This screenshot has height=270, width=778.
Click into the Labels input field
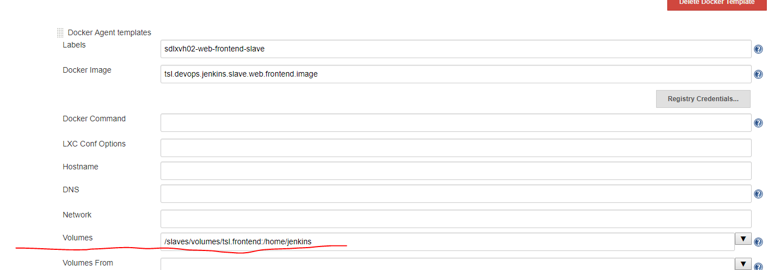tap(455, 49)
